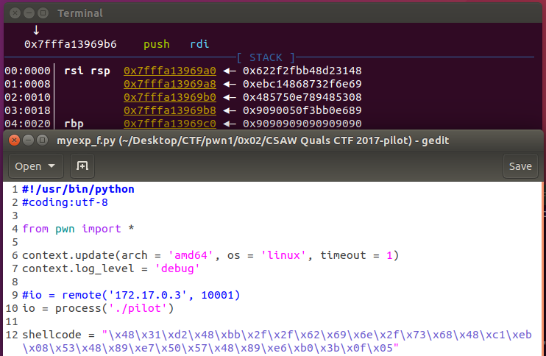Close the gedit window
The height and width of the screenshot is (356, 546).
coord(14,140)
